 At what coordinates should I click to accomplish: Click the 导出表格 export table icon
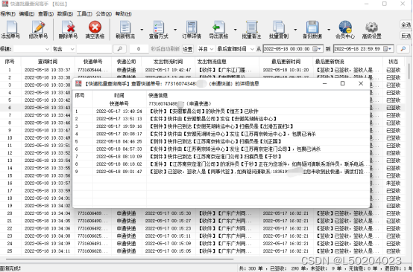click(x=218, y=27)
